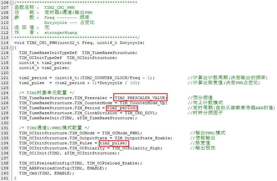Click the TIM_TimeBaseInit call on line 129

coord(39,118)
